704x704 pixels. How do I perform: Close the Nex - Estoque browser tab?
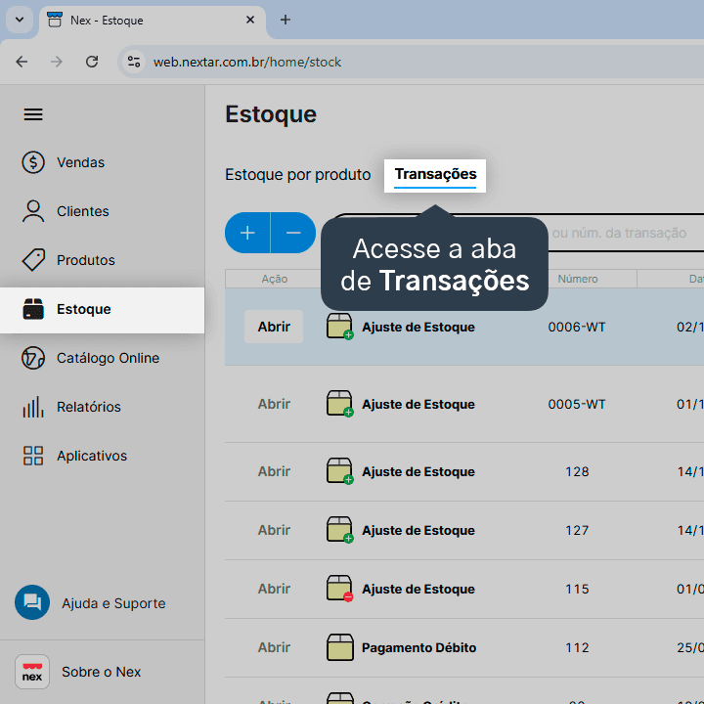(x=250, y=20)
